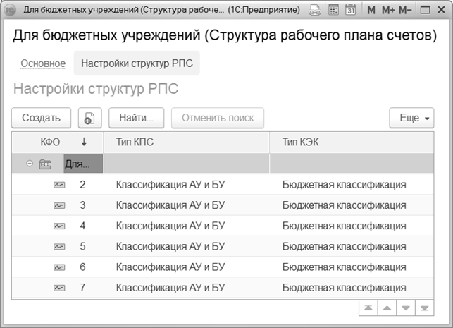Open the calendar icon in title bar
Viewport: 453px width, 328px height.
[350, 11]
